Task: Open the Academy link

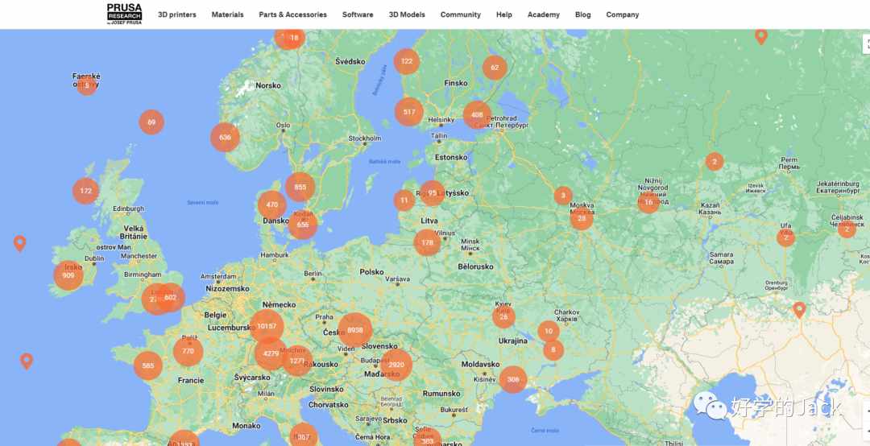Action: (x=544, y=15)
